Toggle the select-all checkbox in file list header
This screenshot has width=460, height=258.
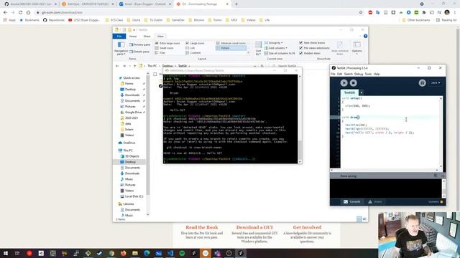[x=155, y=75]
